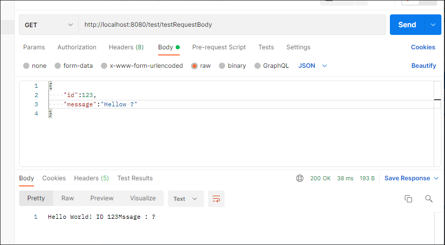Click the 38 ms response time

coord(345,178)
